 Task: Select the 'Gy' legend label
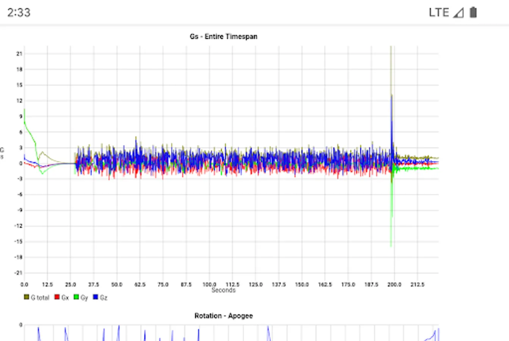click(84, 298)
